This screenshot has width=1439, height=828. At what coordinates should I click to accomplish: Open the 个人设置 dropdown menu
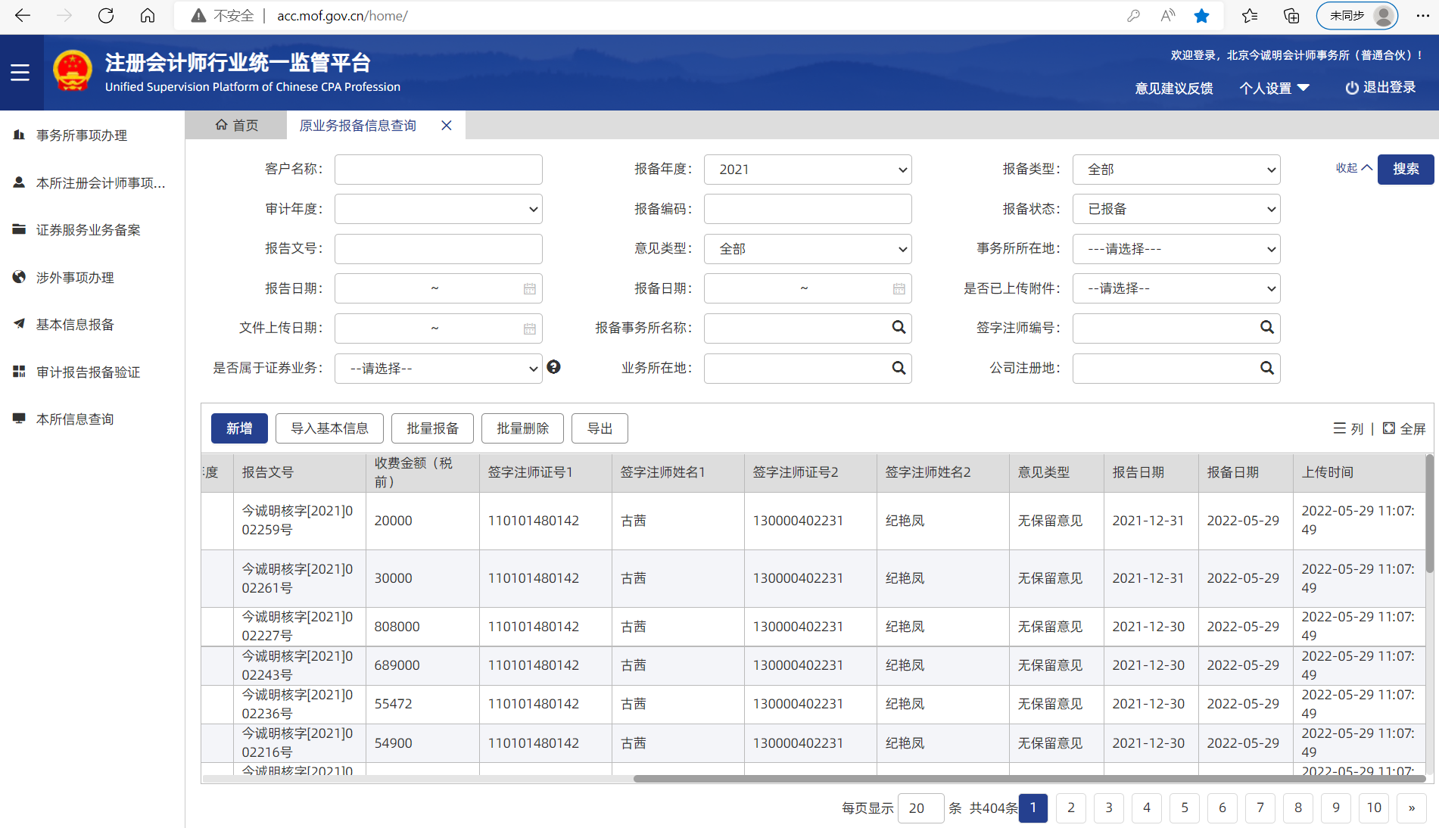(x=1274, y=88)
